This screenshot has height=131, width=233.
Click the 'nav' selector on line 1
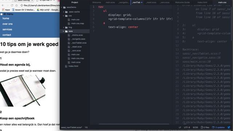tap(101, 7)
